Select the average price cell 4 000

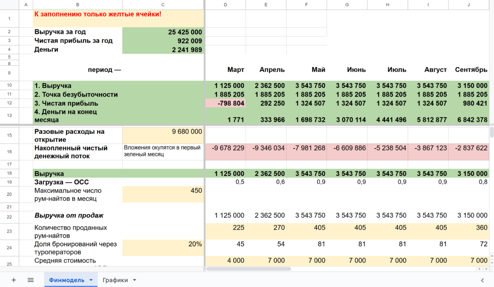click(226, 261)
